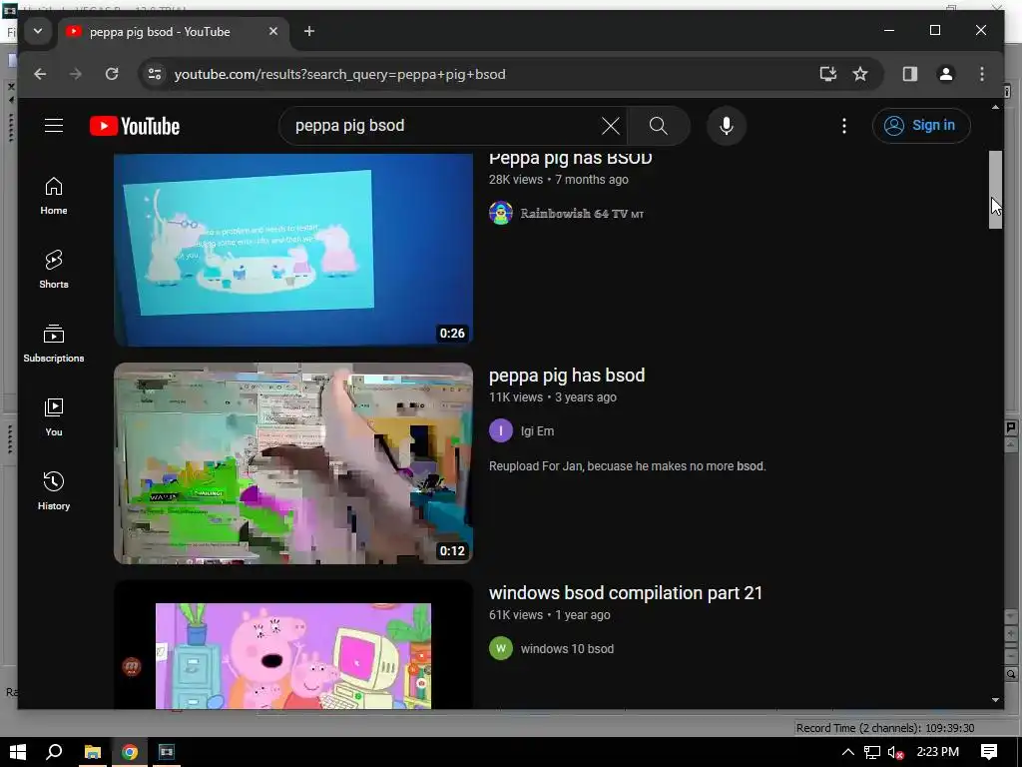Click the Sign in button
1022x767 pixels.
click(x=921, y=125)
